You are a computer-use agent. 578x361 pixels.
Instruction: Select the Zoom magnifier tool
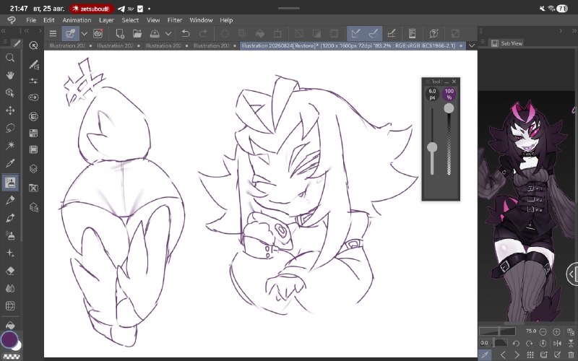click(10, 58)
